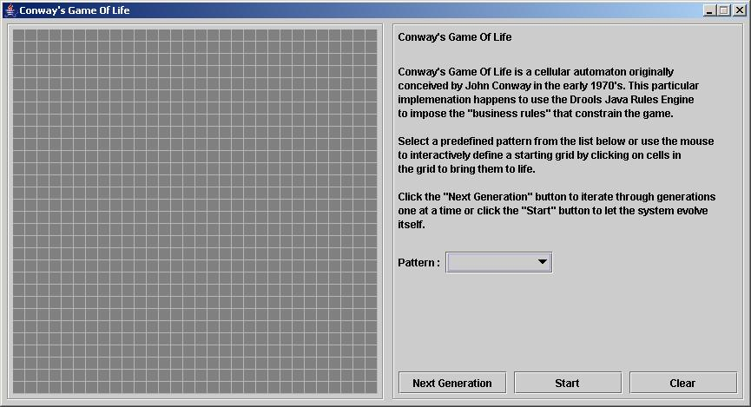Start the automatic evolution
The image size is (751, 407).
(567, 383)
